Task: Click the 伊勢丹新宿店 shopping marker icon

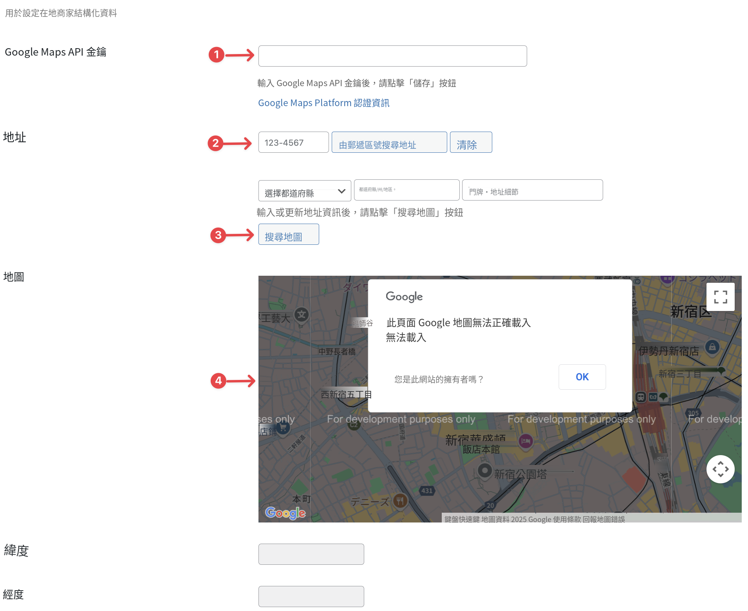Action: tap(712, 347)
